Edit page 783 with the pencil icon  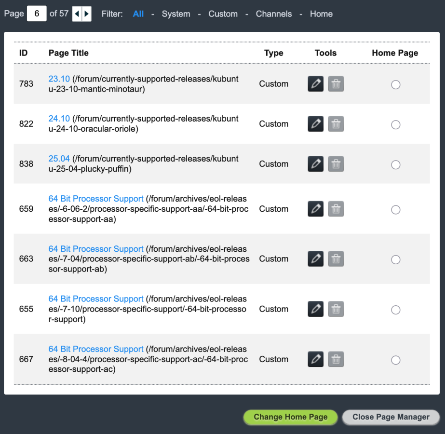(x=316, y=84)
